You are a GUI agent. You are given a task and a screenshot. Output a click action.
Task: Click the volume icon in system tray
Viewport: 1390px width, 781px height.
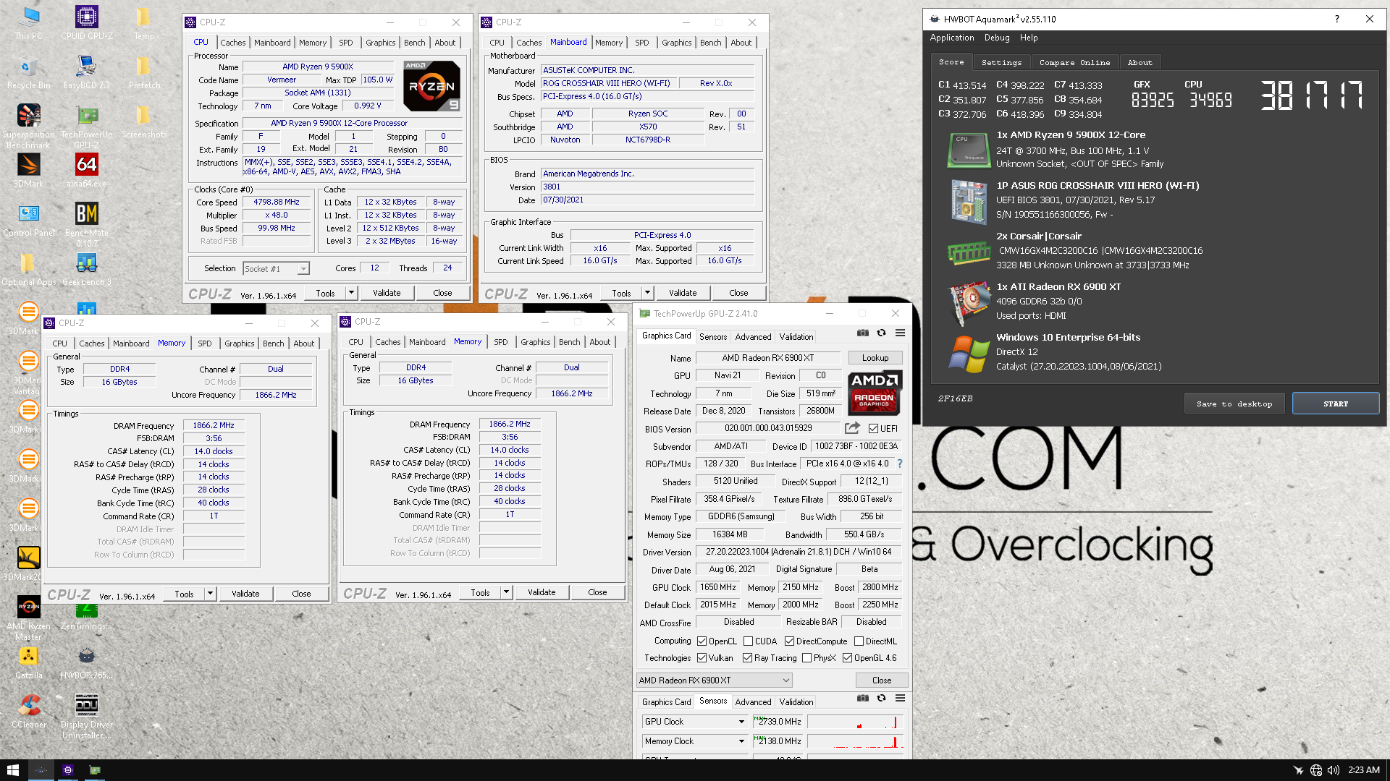coord(1334,770)
